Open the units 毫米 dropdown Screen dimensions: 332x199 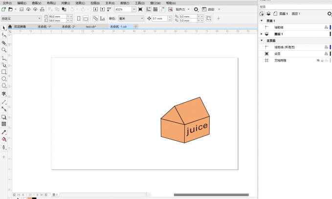(142, 19)
